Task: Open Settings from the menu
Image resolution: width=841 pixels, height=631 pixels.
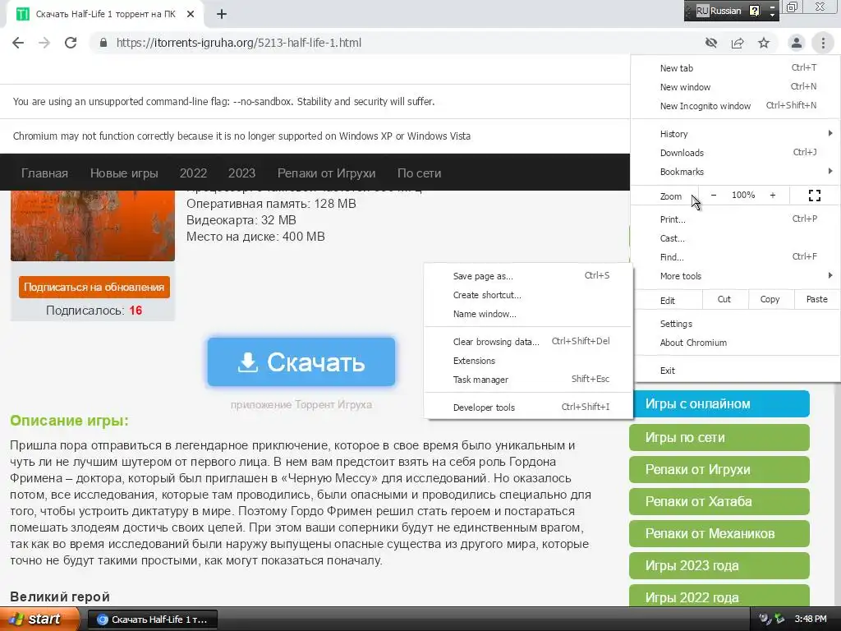Action: (735, 324)
